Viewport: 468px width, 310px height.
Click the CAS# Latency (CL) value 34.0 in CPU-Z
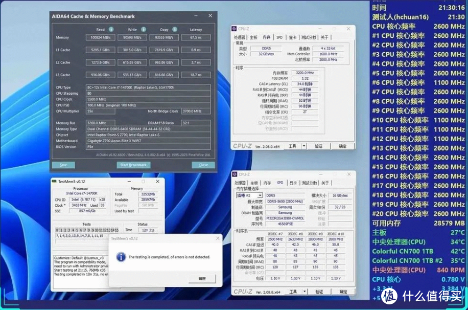click(x=305, y=84)
